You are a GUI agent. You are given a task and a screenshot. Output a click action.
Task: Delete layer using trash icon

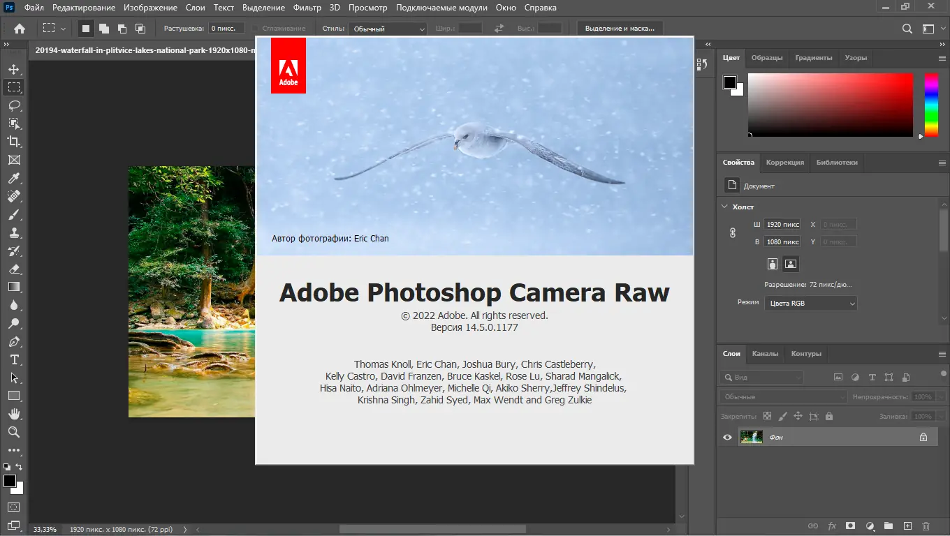[x=926, y=526]
